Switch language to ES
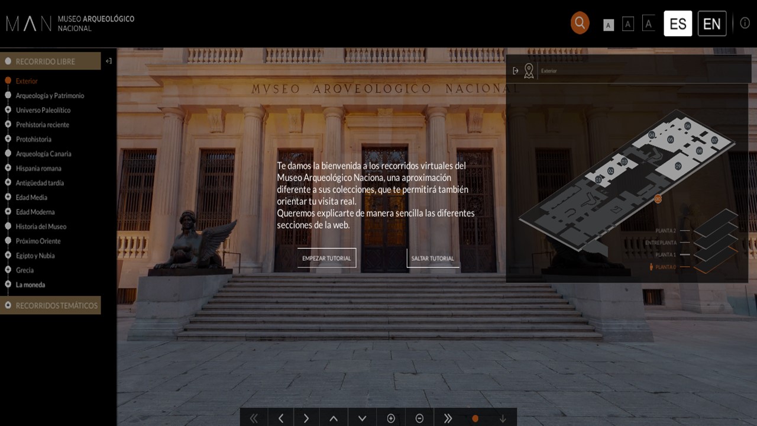The width and height of the screenshot is (757, 426). pos(678,24)
